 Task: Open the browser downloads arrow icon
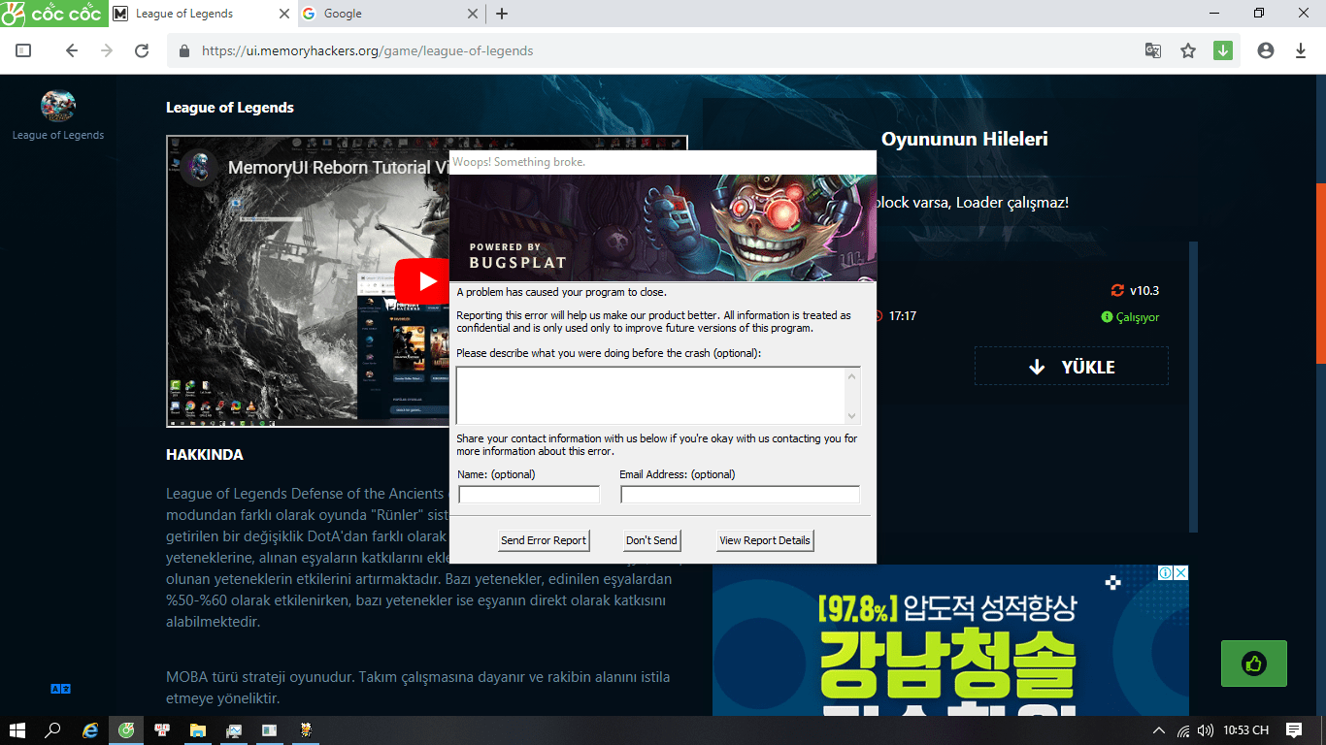point(1301,50)
